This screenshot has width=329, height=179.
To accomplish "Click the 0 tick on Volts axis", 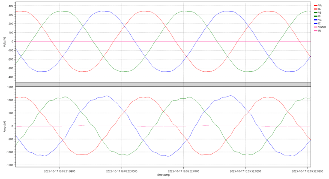I will click(12, 42).
